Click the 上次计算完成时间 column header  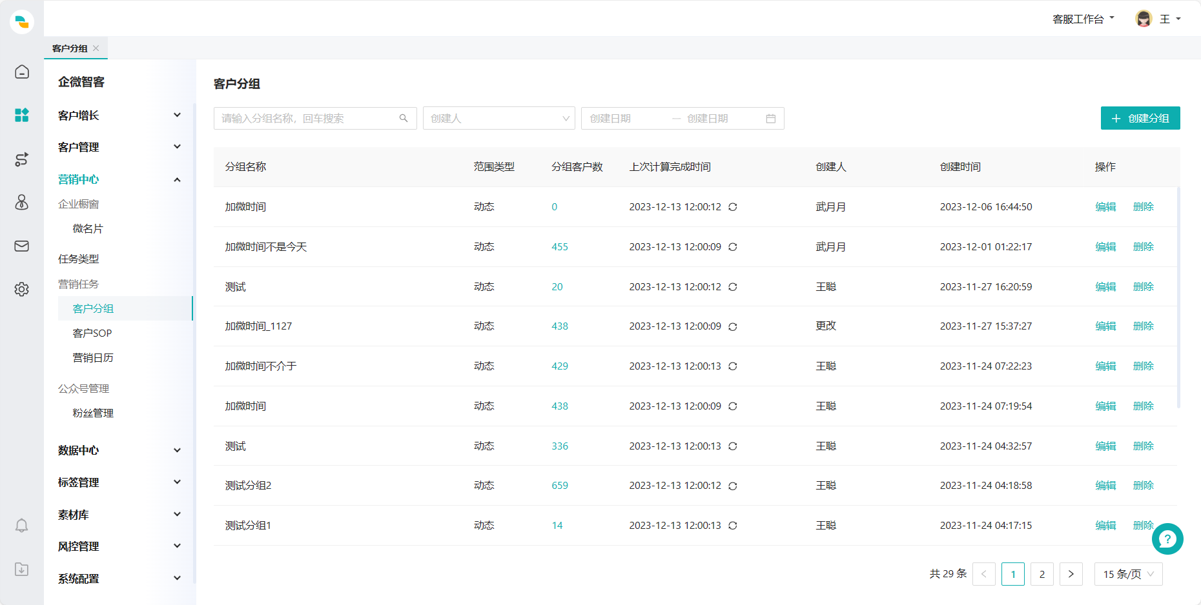tap(670, 167)
